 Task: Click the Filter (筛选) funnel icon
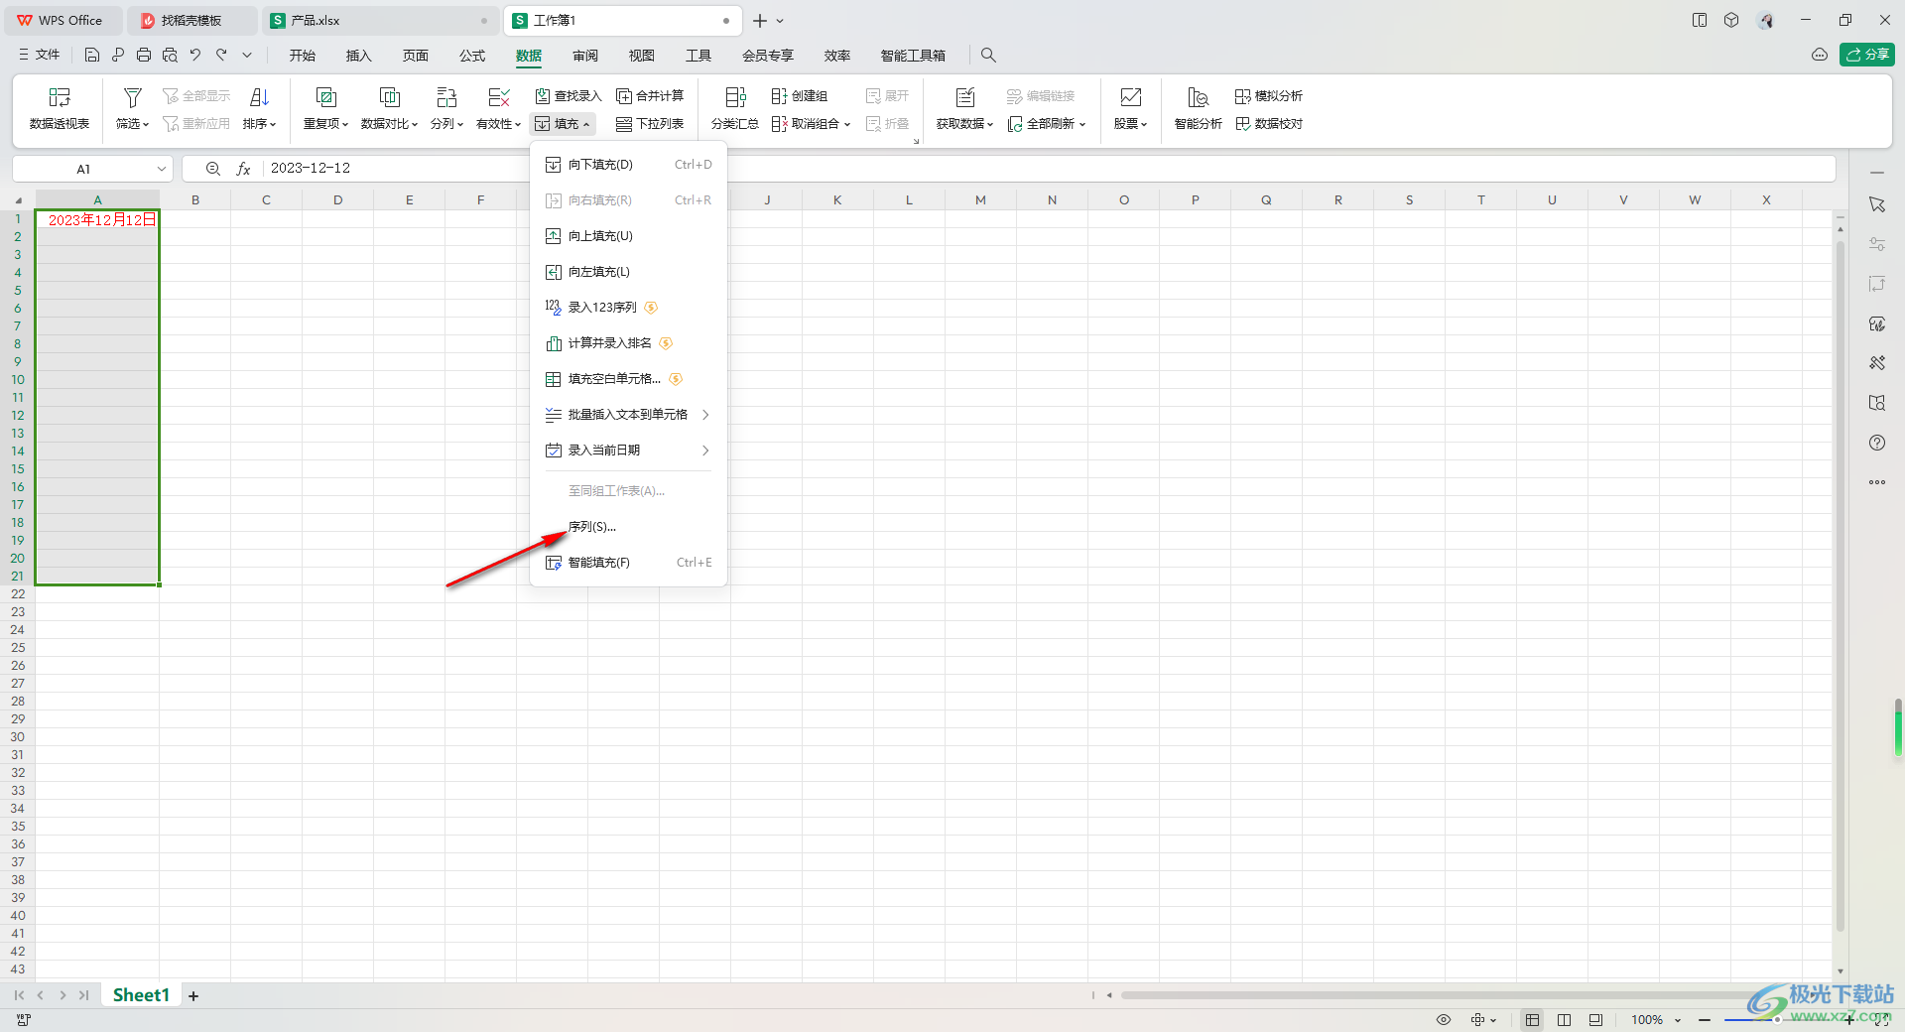tap(132, 97)
